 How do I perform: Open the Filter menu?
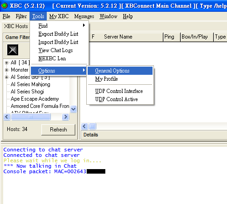(x=21, y=16)
